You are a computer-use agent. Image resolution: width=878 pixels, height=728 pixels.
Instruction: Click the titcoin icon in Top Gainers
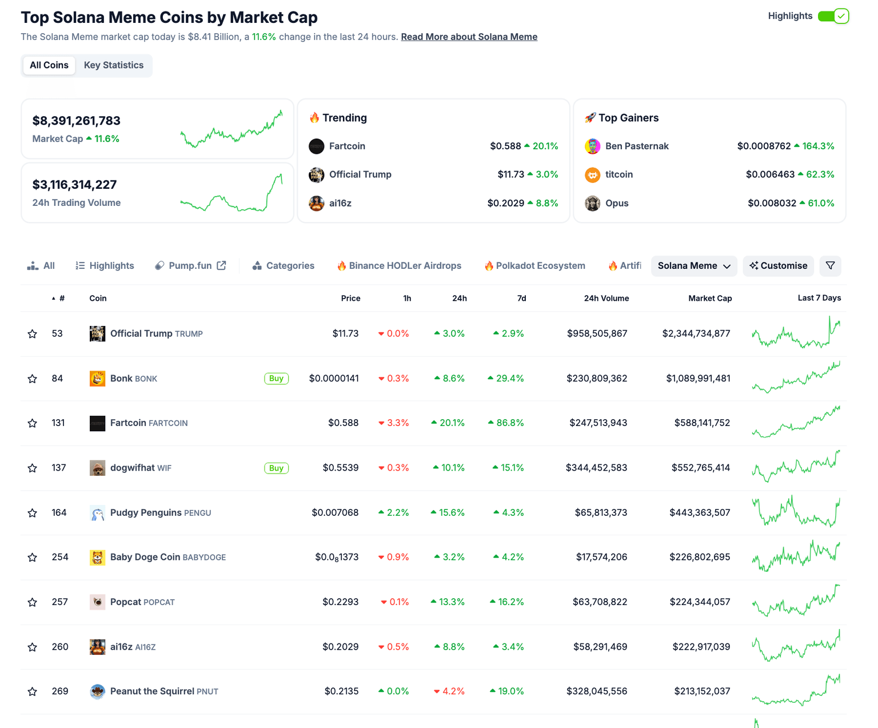(592, 175)
